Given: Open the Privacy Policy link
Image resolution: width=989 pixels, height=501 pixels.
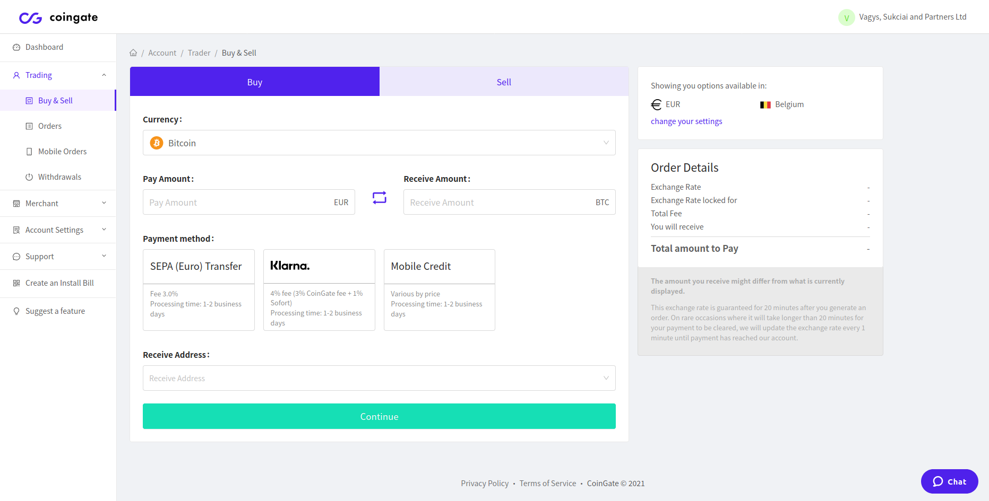Looking at the screenshot, I should pyautogui.click(x=485, y=484).
